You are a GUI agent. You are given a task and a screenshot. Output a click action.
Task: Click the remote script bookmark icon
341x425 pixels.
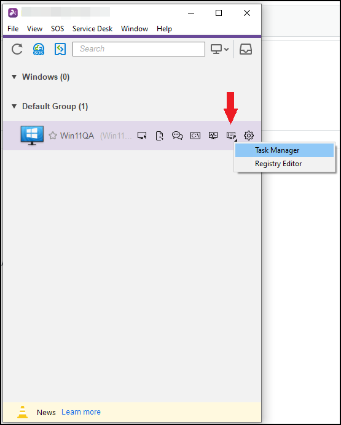60,49
